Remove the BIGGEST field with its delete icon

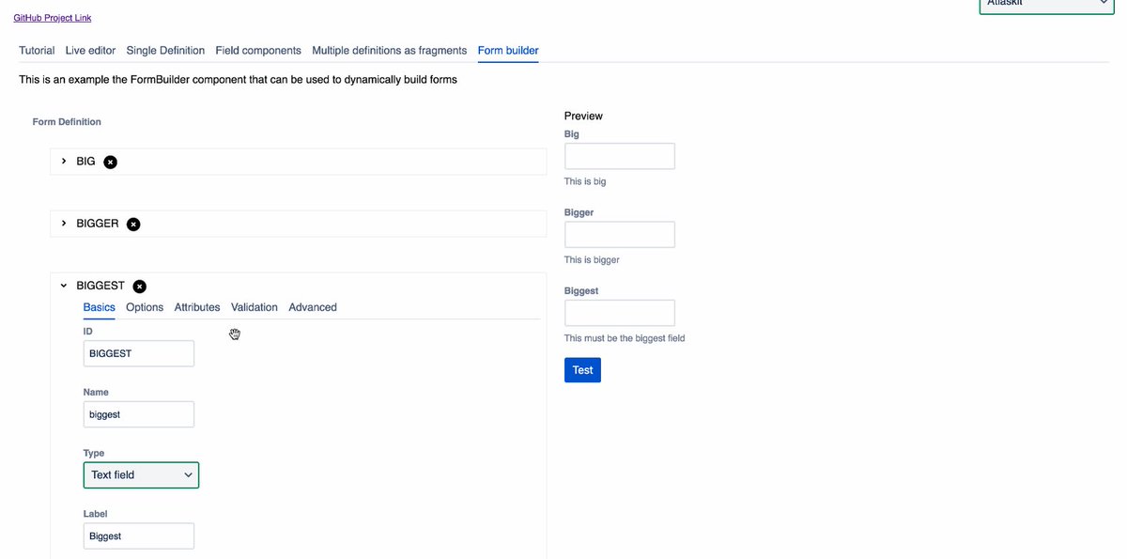click(139, 286)
